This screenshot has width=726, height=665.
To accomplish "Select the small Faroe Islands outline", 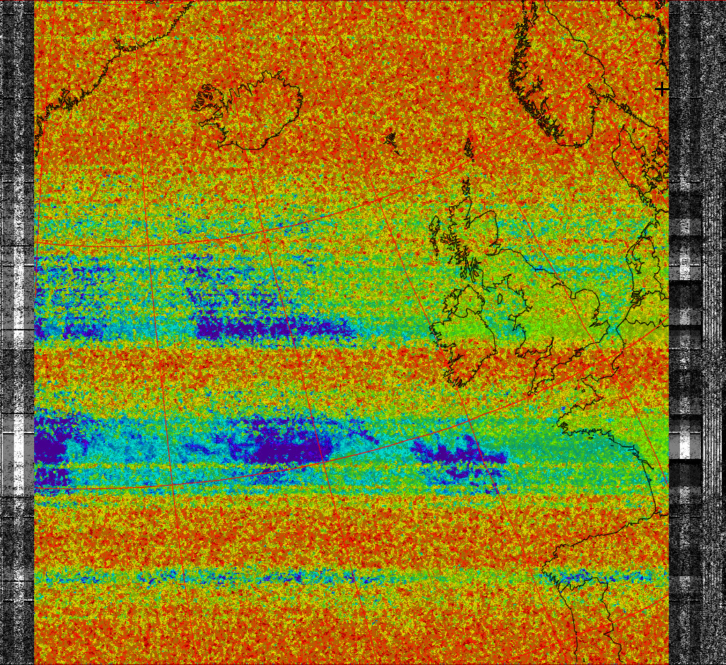I will (391, 138).
